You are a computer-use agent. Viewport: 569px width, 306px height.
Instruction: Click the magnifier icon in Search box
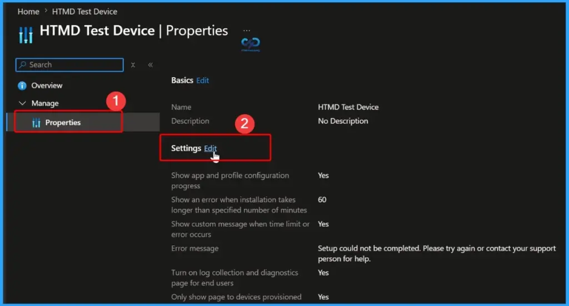[x=22, y=64]
